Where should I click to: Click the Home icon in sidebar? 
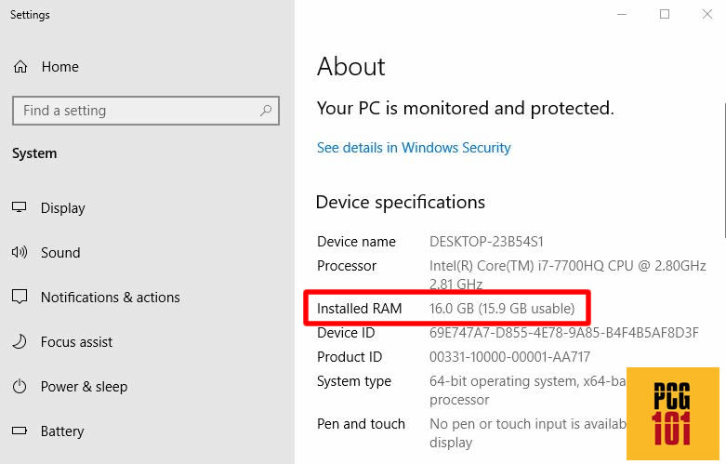click(20, 67)
